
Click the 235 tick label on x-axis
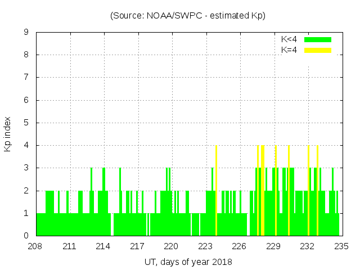pos(341,246)
